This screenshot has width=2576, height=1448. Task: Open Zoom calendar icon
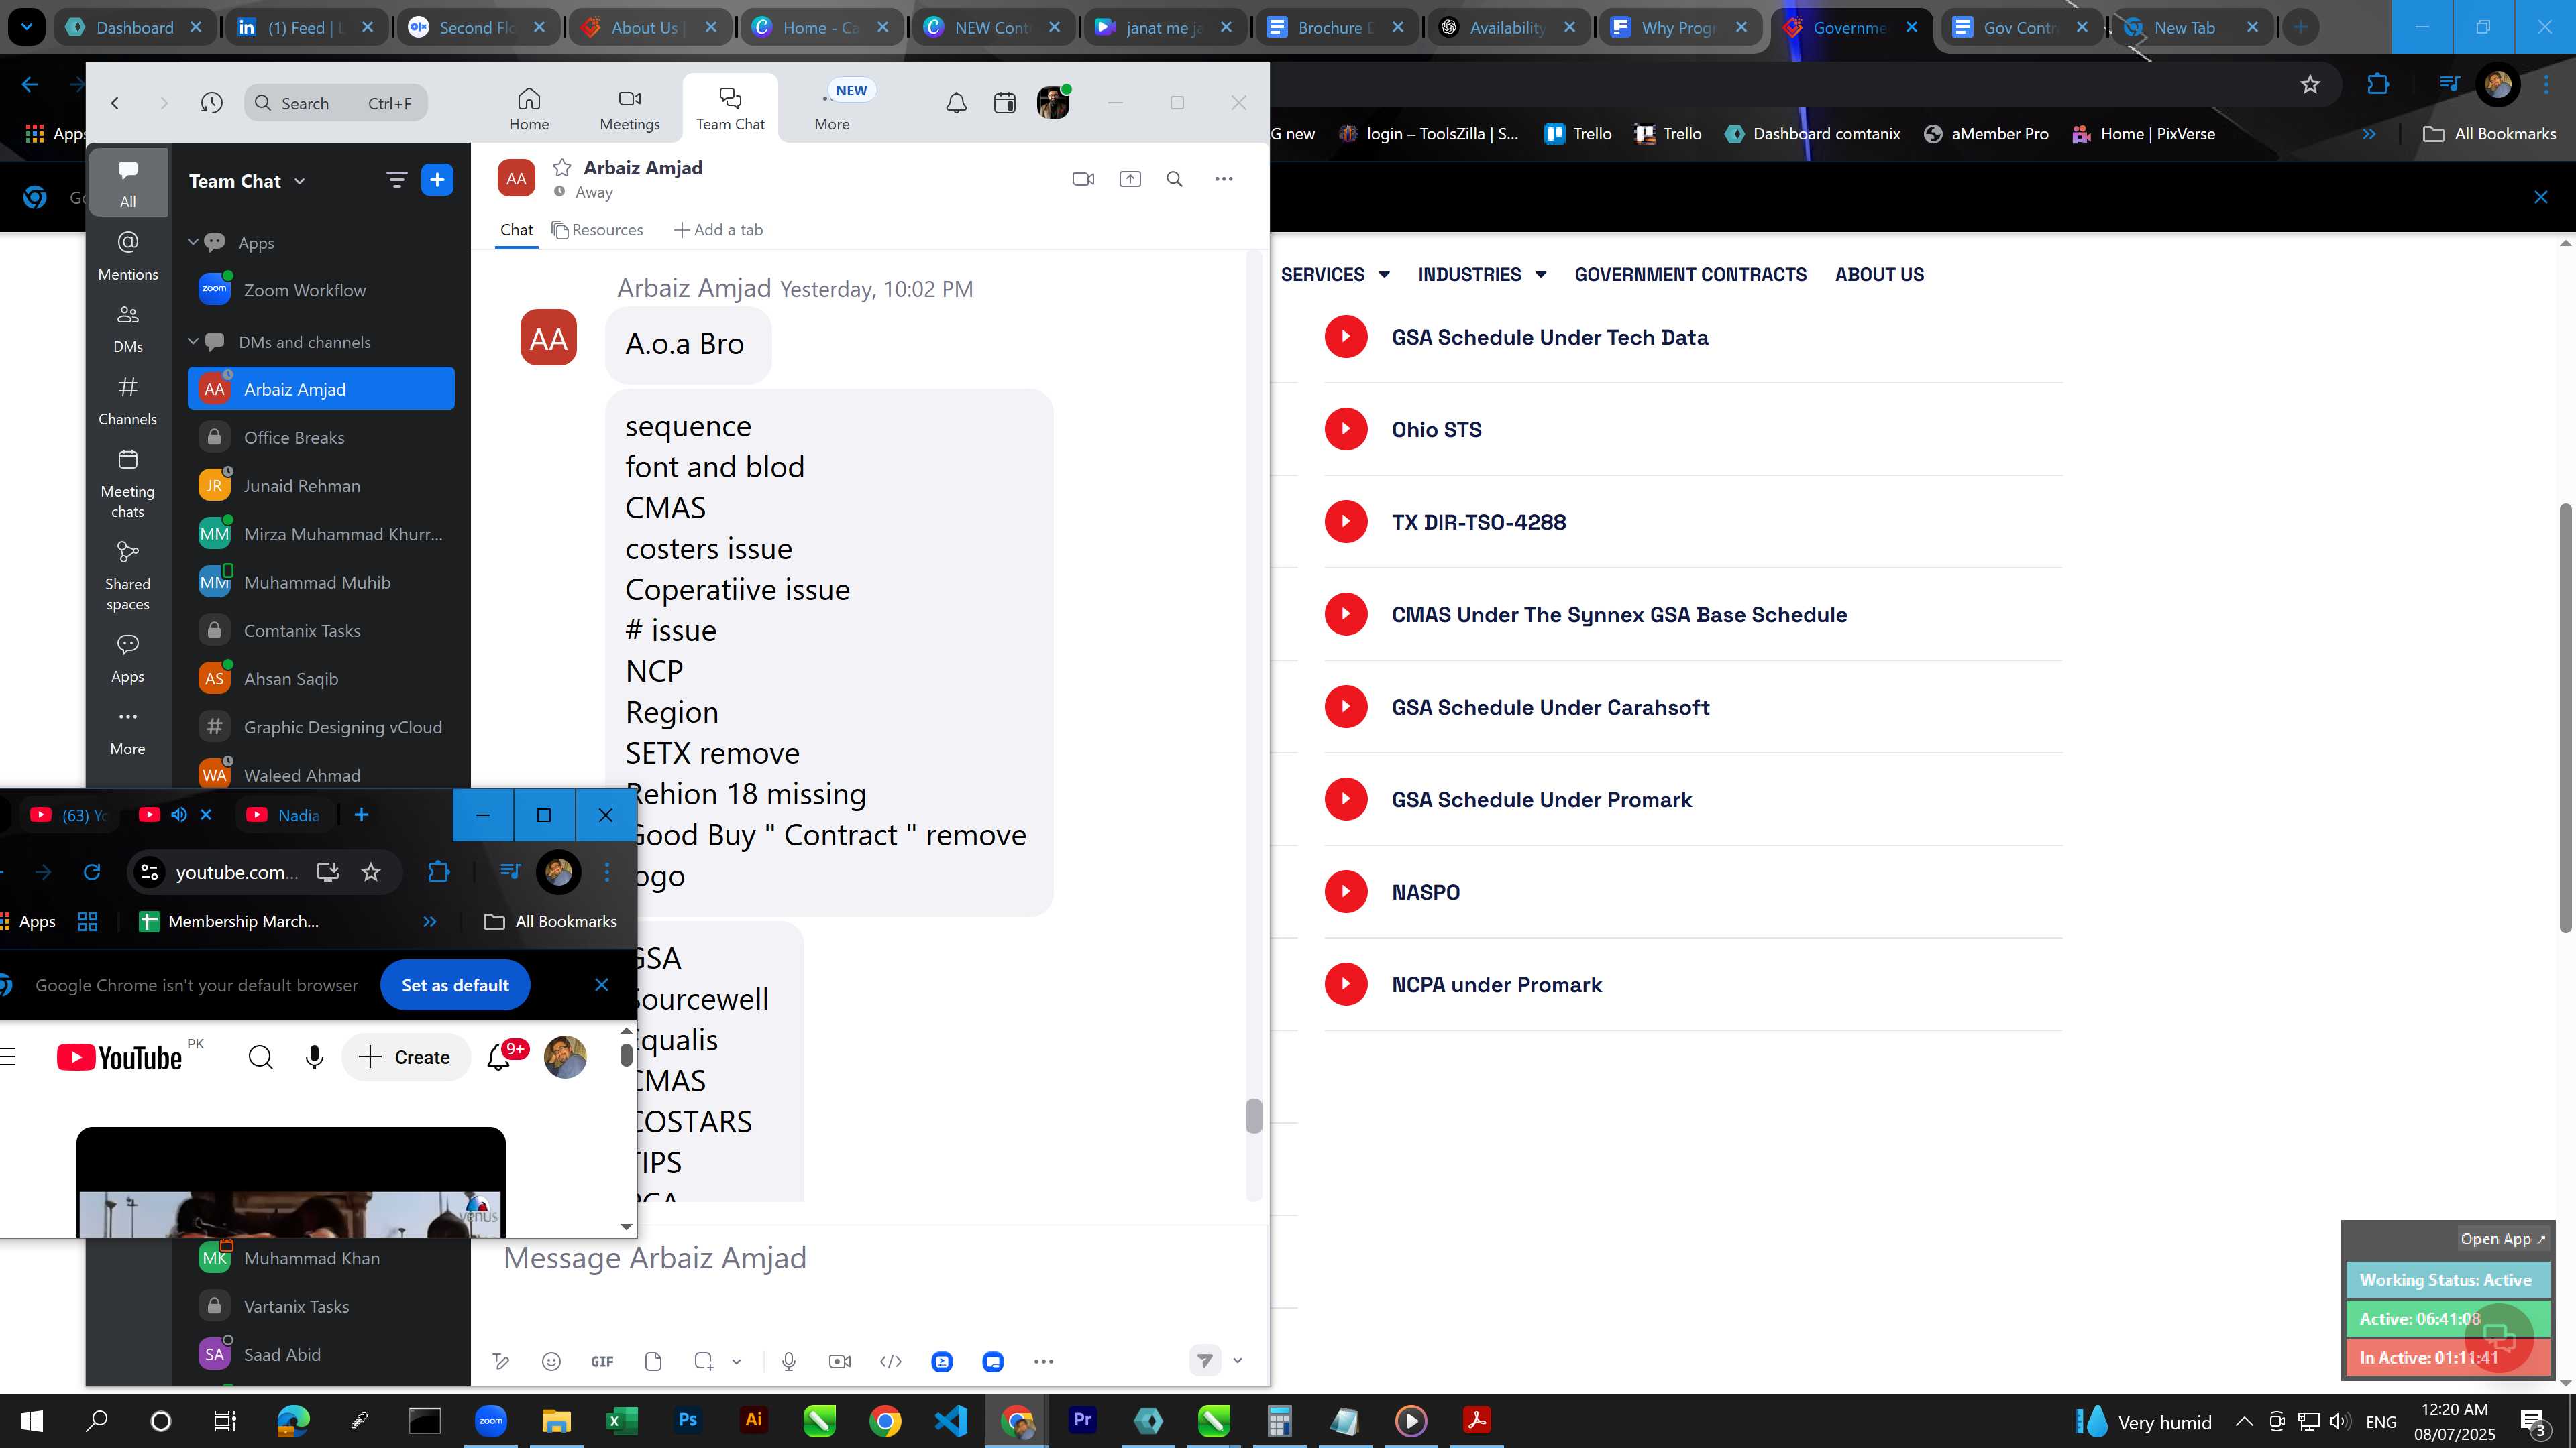pyautogui.click(x=1005, y=102)
